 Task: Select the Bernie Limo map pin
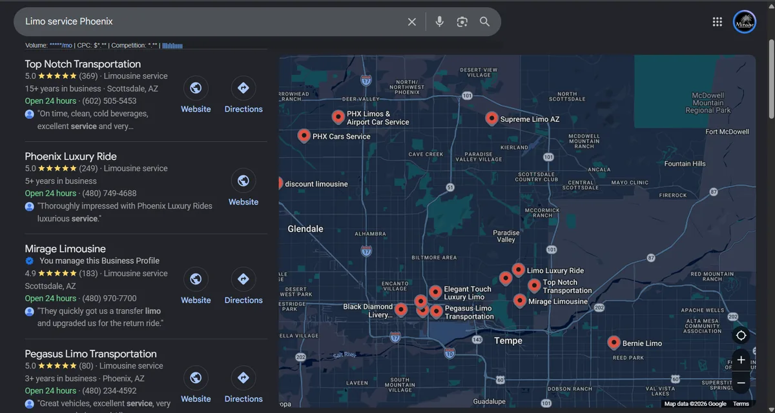coord(614,343)
